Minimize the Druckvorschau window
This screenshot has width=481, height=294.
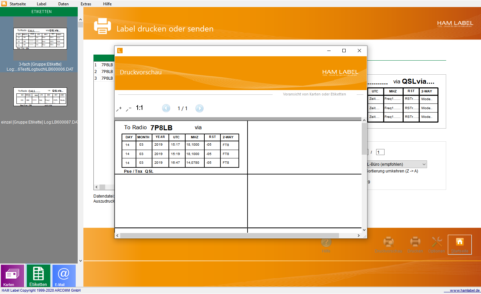329,51
